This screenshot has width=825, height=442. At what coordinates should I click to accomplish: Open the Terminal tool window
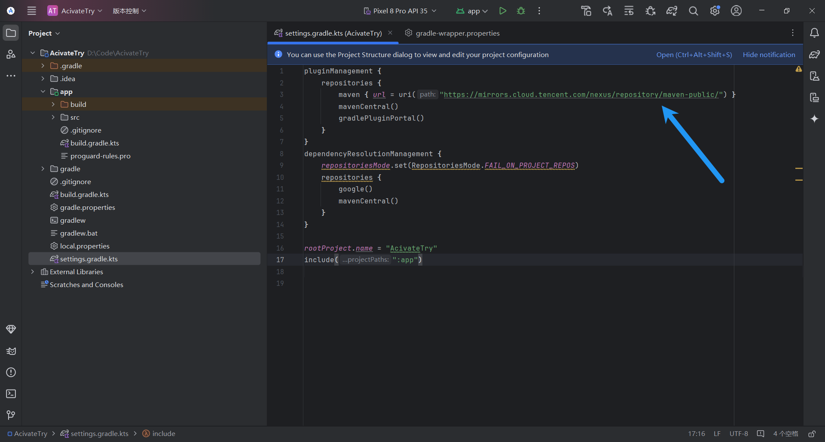11,394
